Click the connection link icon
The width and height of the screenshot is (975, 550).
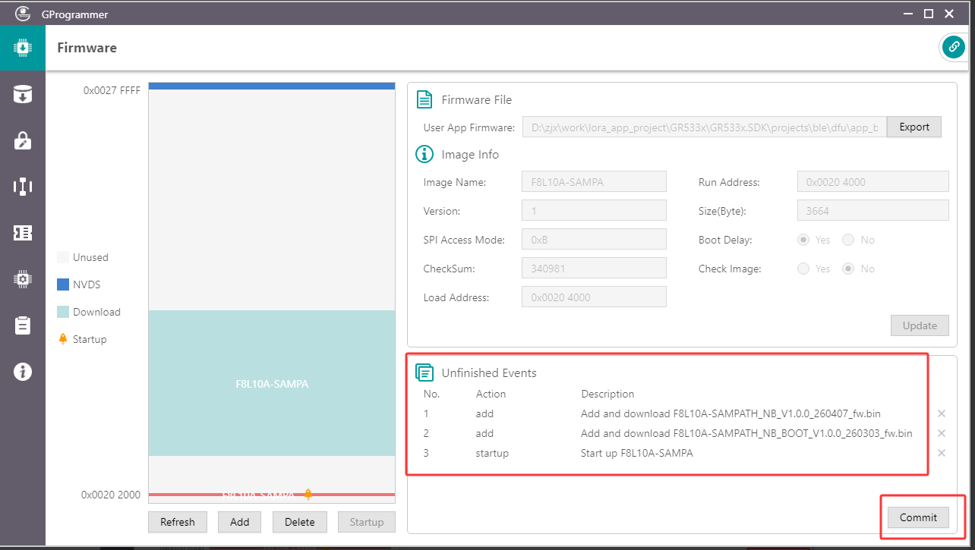(x=953, y=47)
